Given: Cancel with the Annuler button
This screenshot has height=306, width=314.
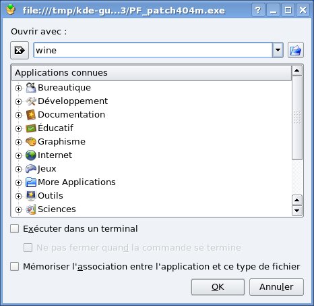Looking at the screenshot, I should (x=276, y=287).
